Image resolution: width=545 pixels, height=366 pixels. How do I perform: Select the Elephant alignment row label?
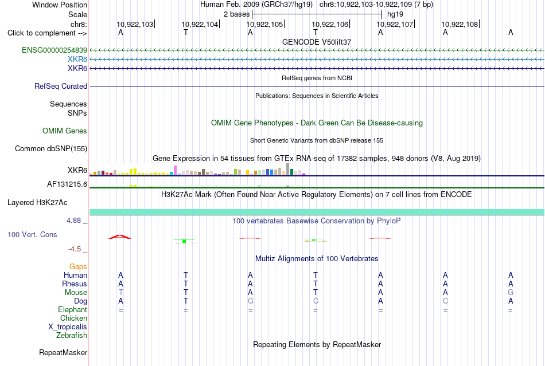[72, 309]
